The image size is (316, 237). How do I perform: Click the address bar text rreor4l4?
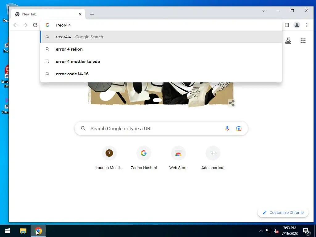coord(63,25)
